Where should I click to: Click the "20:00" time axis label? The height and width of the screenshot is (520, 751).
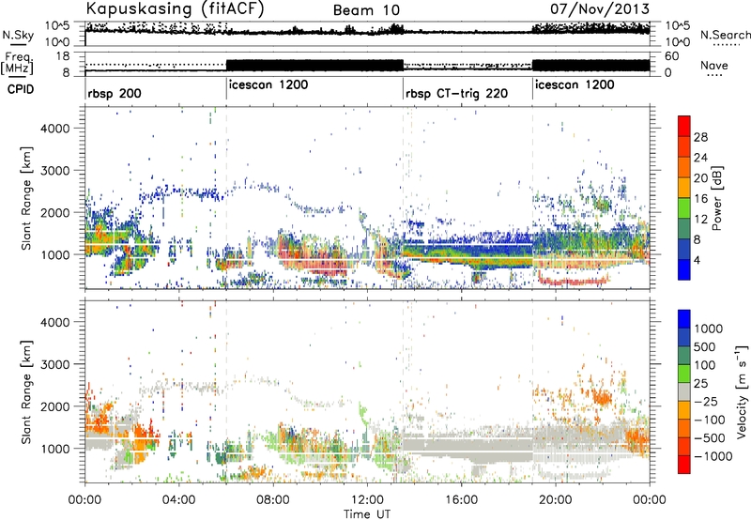tap(556, 499)
